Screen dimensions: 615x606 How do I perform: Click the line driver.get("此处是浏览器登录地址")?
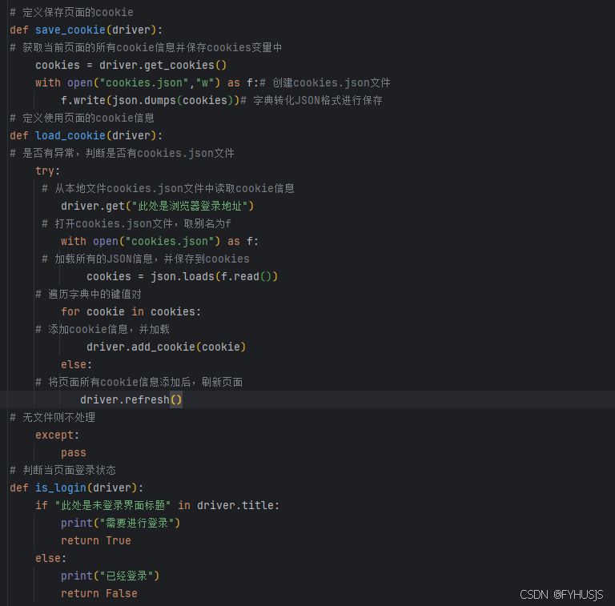click(x=157, y=207)
